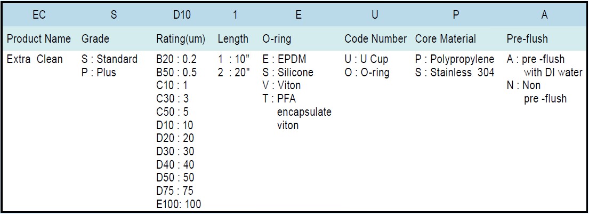Pick the 2 : 20" length option

coord(233,72)
